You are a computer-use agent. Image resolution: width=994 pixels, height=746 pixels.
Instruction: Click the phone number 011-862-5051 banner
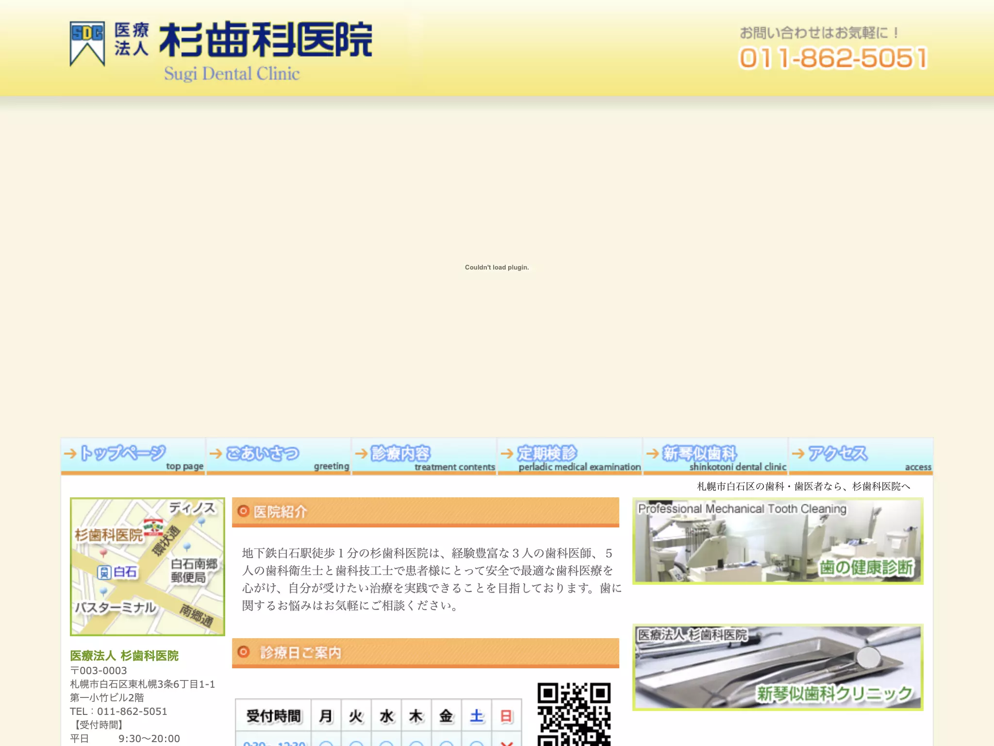[833, 58]
